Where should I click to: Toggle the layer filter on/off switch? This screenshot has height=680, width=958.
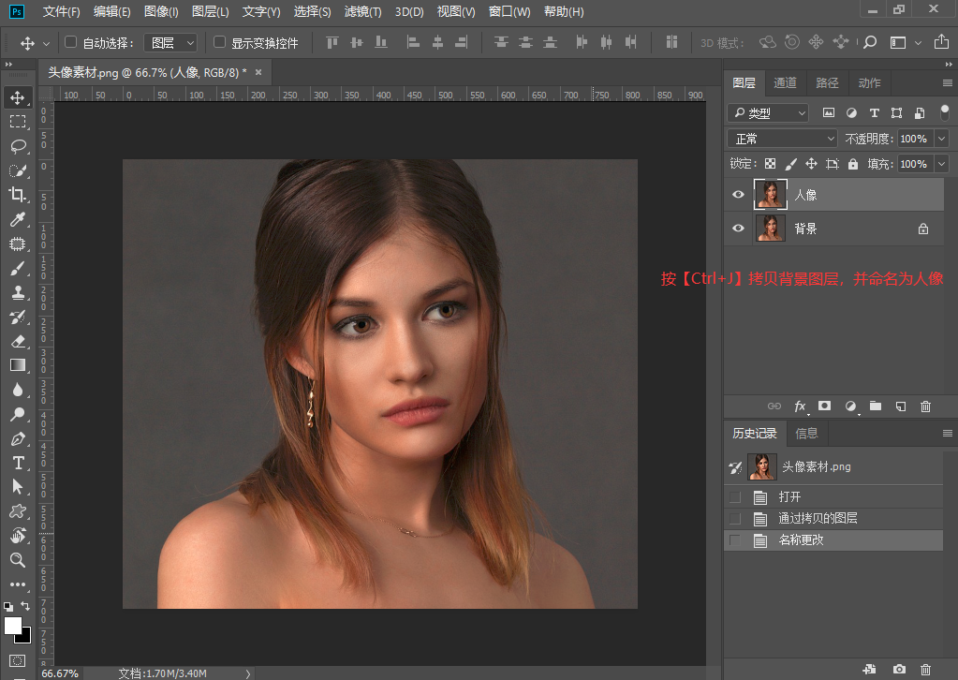[x=945, y=112]
